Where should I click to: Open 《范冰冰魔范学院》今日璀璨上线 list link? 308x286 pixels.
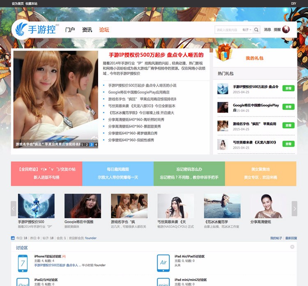[x=141, y=113]
